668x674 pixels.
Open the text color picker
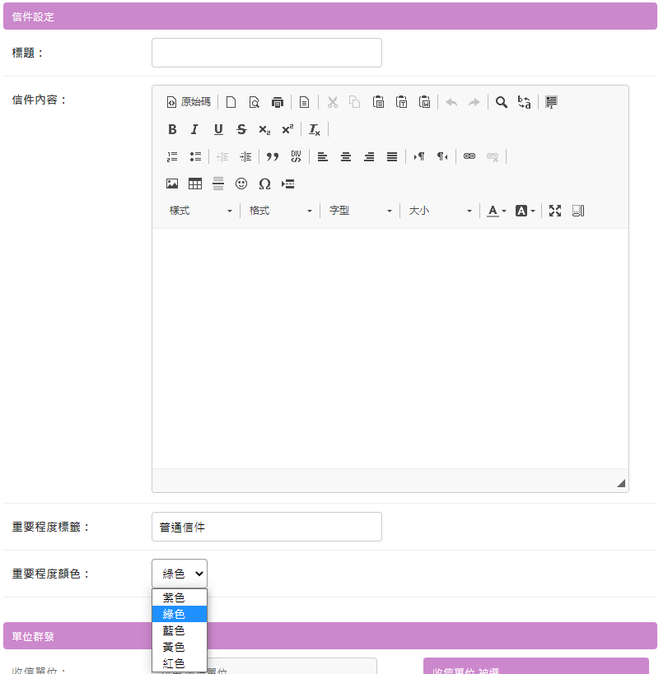(x=496, y=211)
